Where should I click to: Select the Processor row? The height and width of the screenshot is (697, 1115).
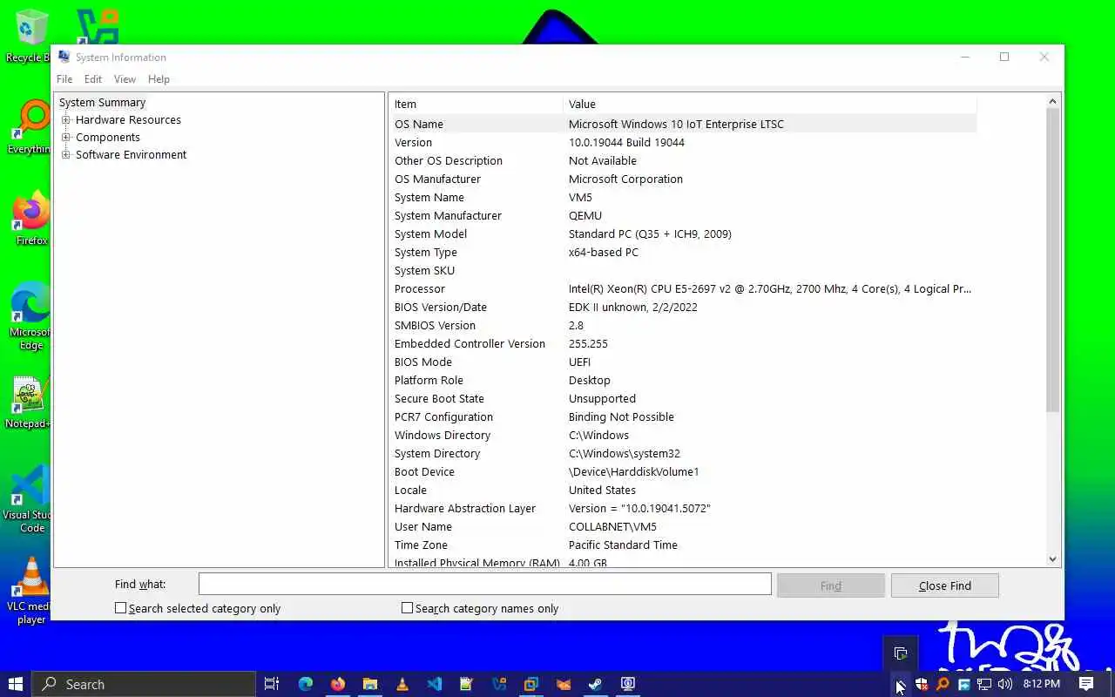pyautogui.click(x=683, y=288)
